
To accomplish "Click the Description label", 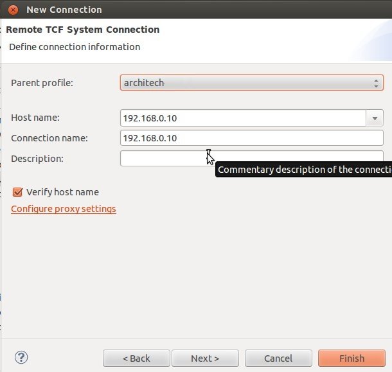I will coord(37,159).
